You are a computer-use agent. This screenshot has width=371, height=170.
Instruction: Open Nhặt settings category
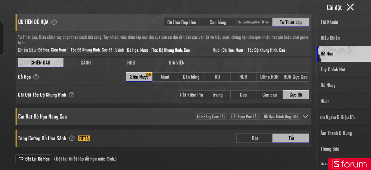coord(344,101)
